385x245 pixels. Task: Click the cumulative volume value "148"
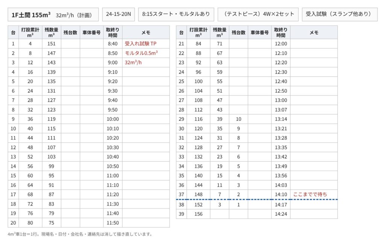coord(199,194)
